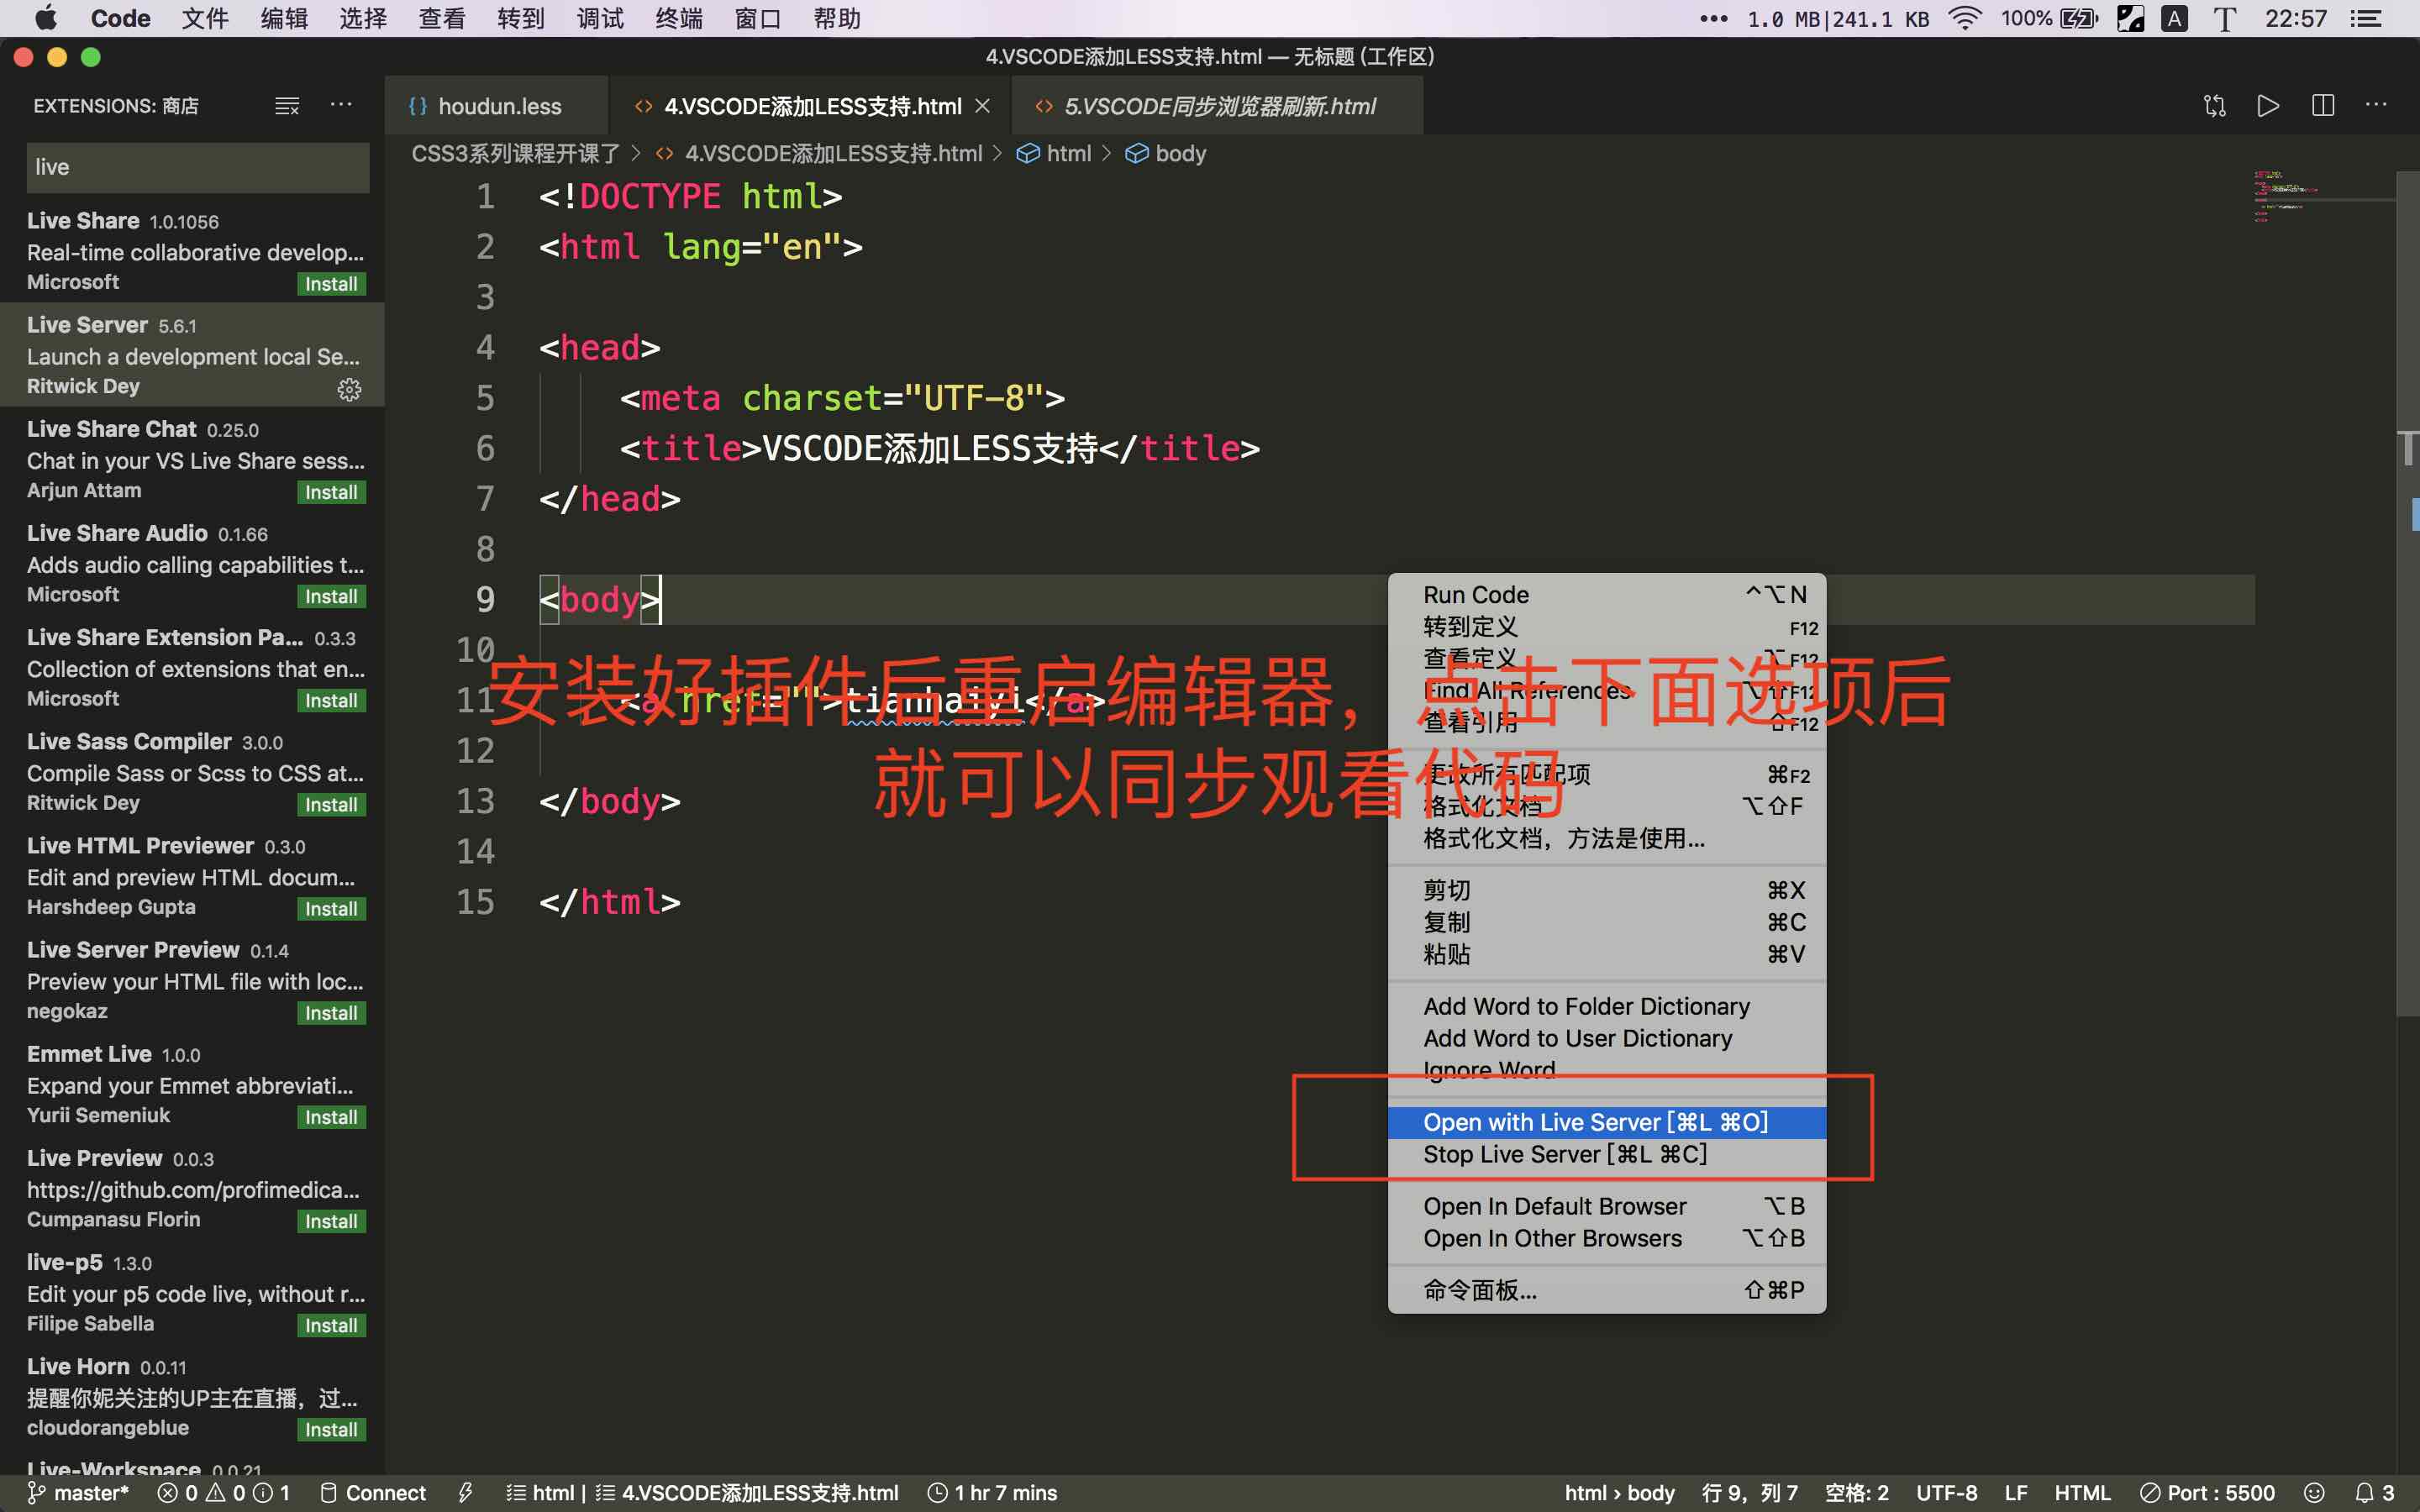The image size is (2420, 1512).
Task: Install the Live HTML Previewer extension
Action: (x=331, y=908)
